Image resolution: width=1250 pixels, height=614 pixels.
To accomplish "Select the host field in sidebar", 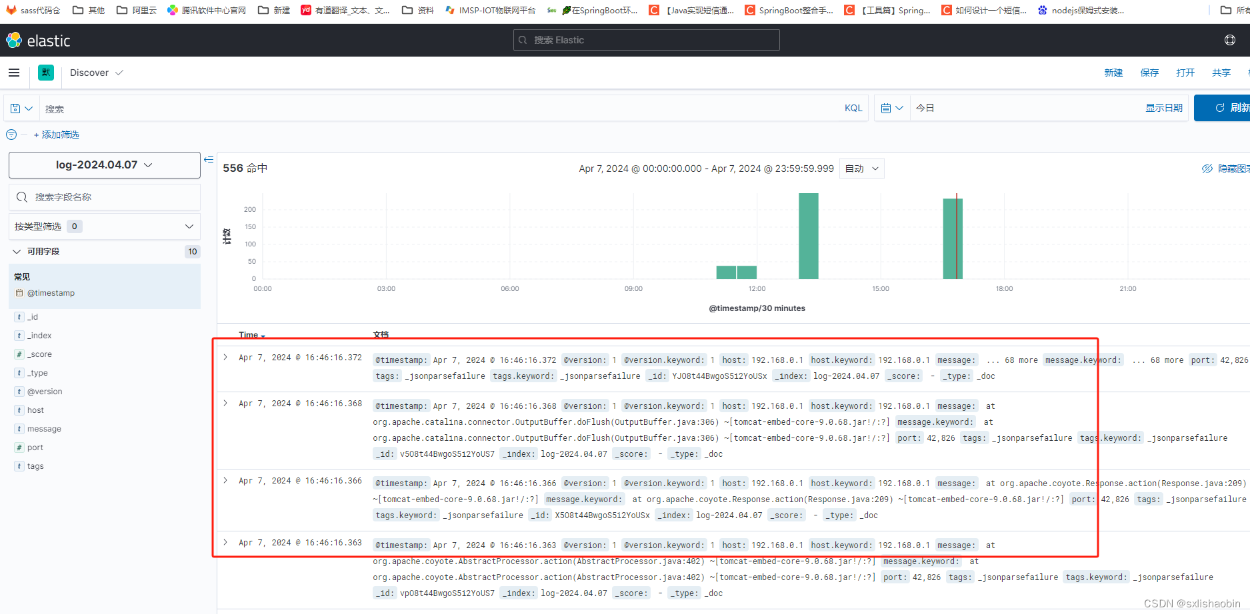I will [x=35, y=410].
